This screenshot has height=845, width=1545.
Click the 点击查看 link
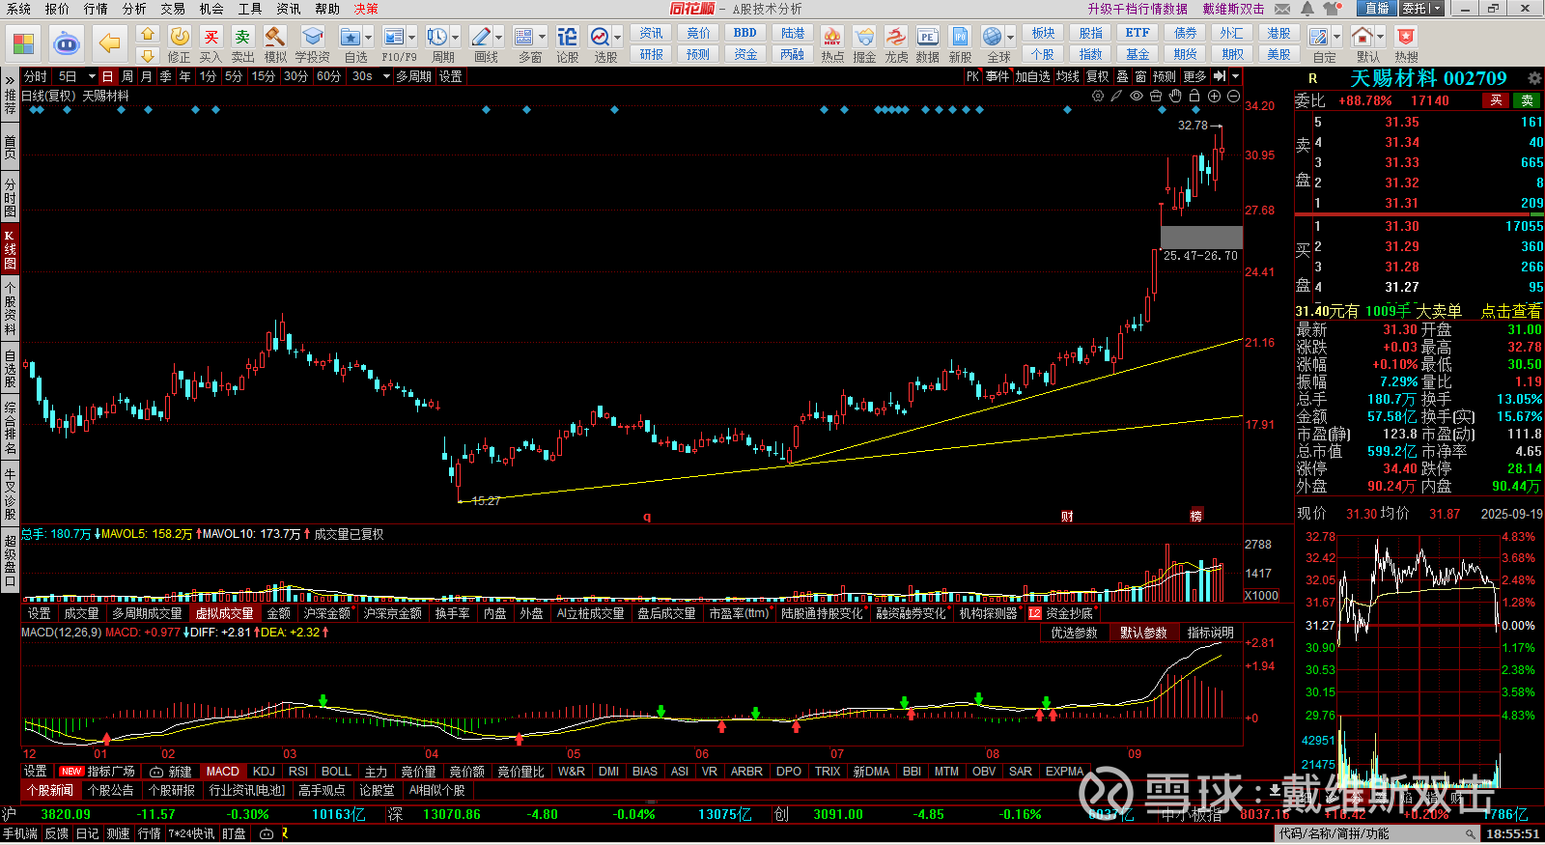(x=1511, y=311)
